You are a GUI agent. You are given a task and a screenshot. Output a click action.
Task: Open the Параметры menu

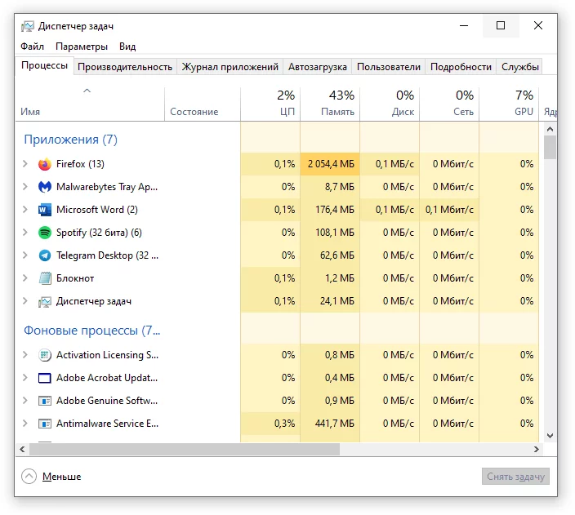click(x=82, y=47)
